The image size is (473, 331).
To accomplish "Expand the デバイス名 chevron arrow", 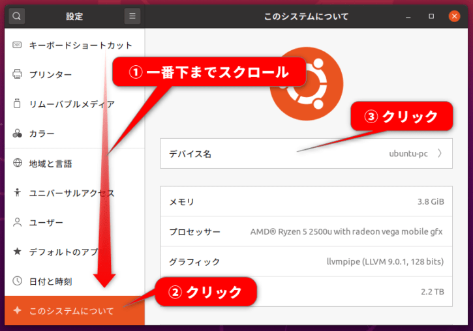I will (x=440, y=153).
